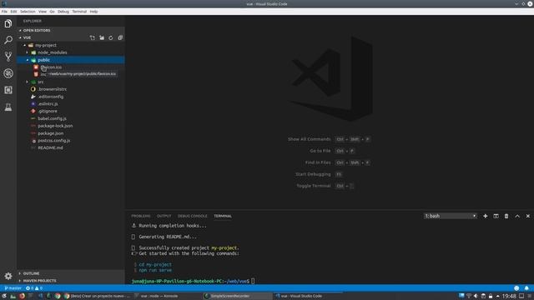Switch to SimpleScreenRecorder in taskbar
The height and width of the screenshot is (300, 534).
tap(236, 296)
